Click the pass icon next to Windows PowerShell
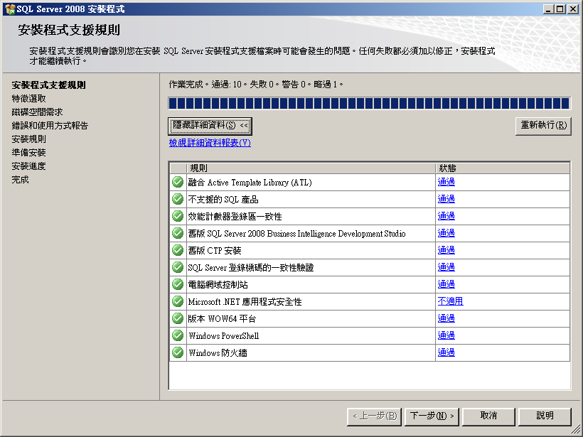This screenshot has height=437, width=583. [177, 335]
